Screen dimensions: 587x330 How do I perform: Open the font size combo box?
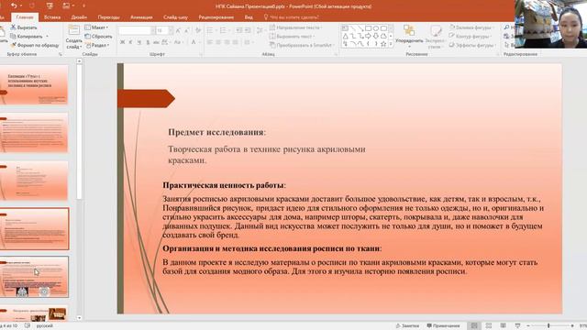164,30
